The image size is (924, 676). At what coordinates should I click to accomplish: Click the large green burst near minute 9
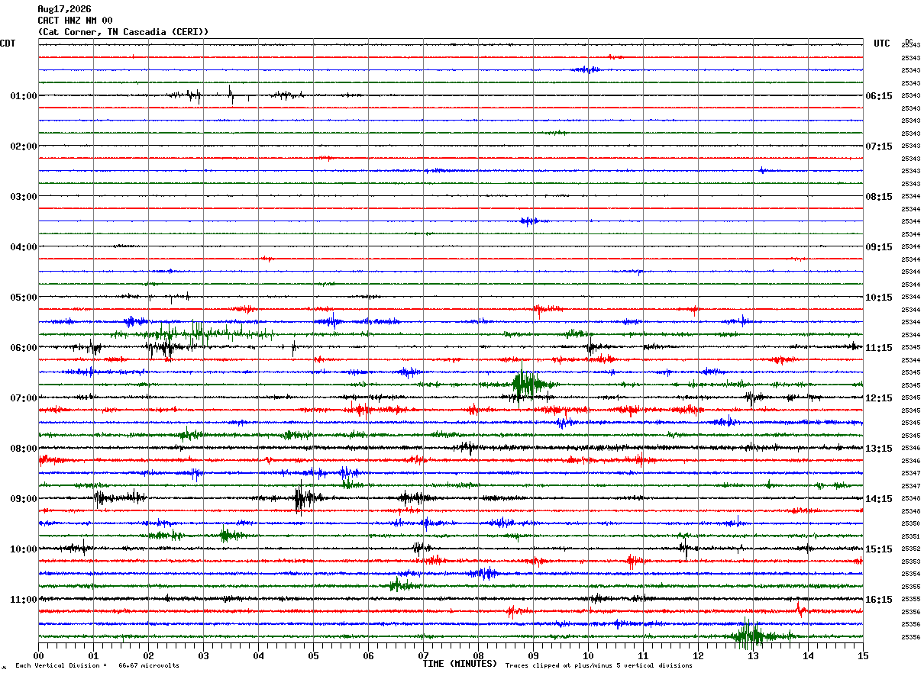click(529, 385)
